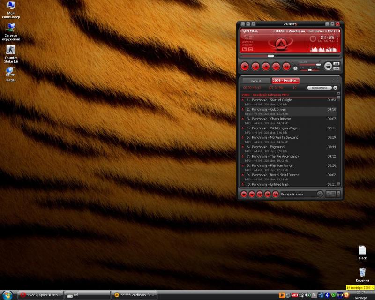Click the middle playlist view button at bottom-right
Viewport: 375px width, 300px height.
333,194
